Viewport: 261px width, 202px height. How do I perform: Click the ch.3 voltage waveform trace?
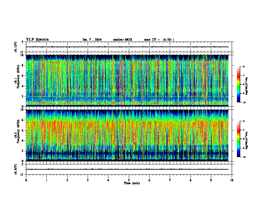pyautogui.click(x=127, y=169)
